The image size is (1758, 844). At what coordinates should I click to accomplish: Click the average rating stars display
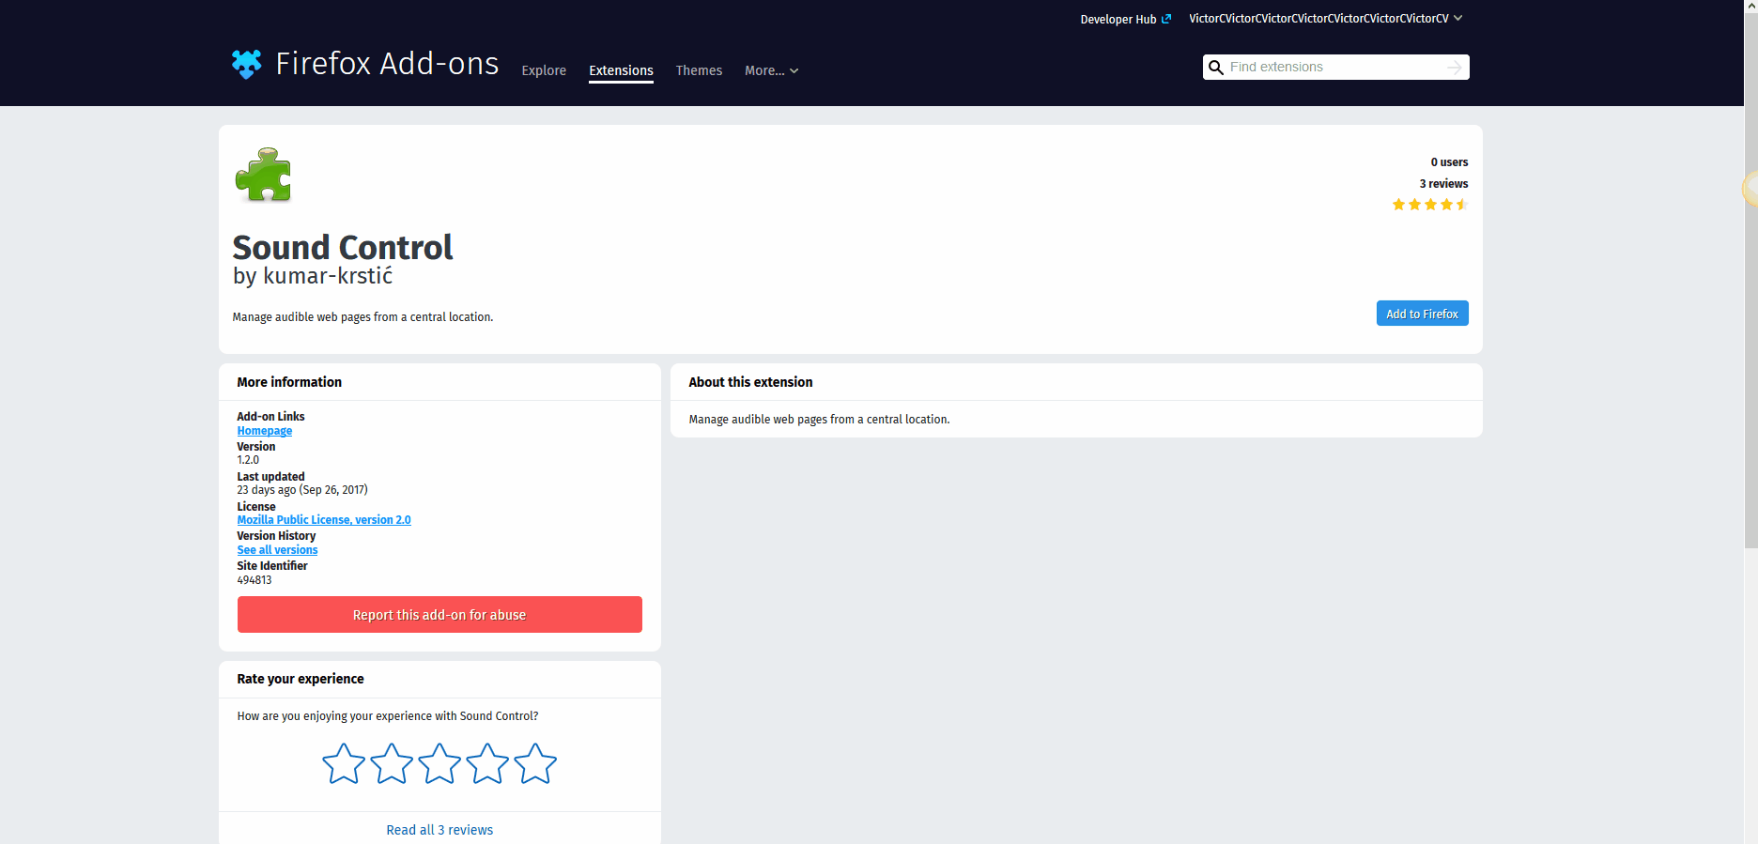pyautogui.click(x=1429, y=205)
